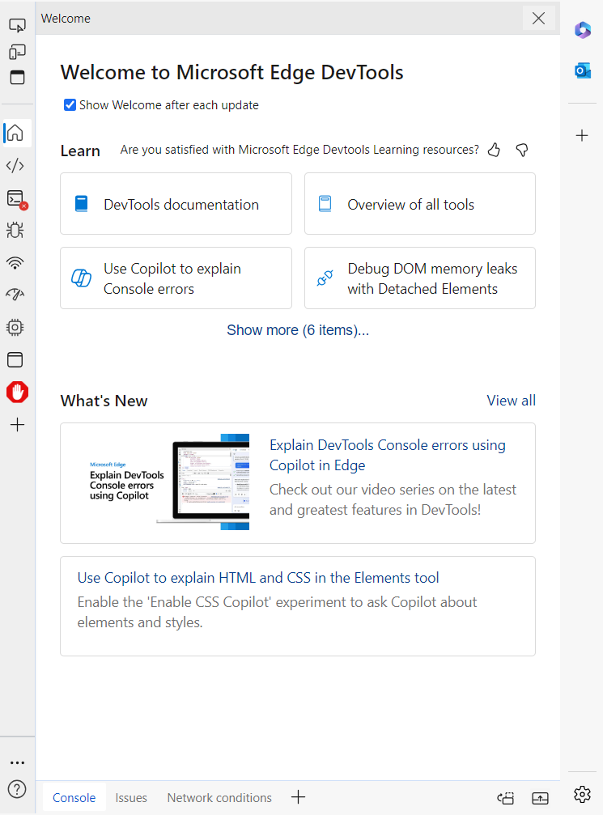Give thumbs down to Learning resources
This screenshot has width=603, height=815.
(522, 150)
